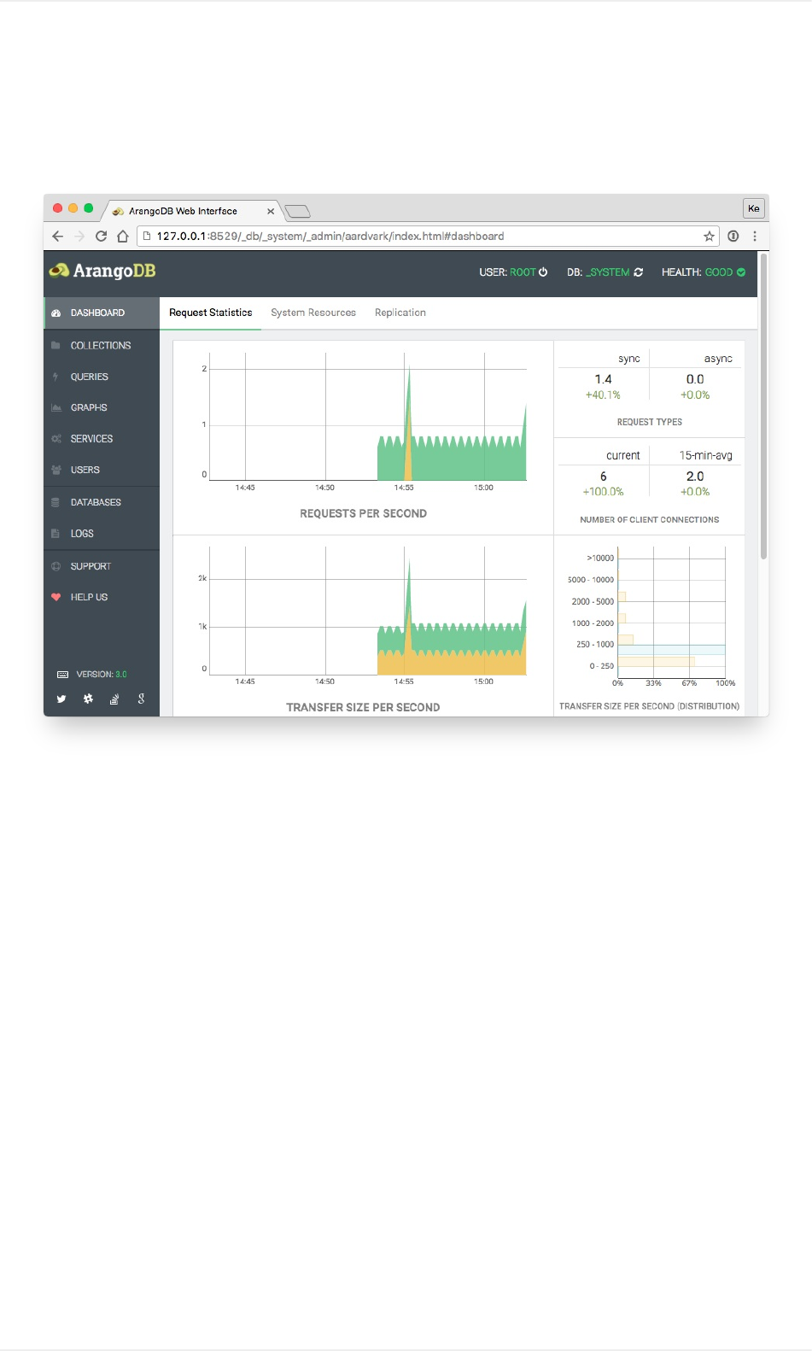Open the Databases section
Screen dimensions: 812x1351
pyautogui.click(x=102, y=503)
